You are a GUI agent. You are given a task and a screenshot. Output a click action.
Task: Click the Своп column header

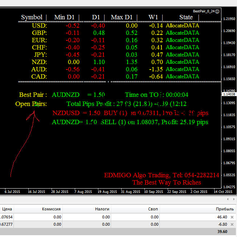[x=135, y=209]
